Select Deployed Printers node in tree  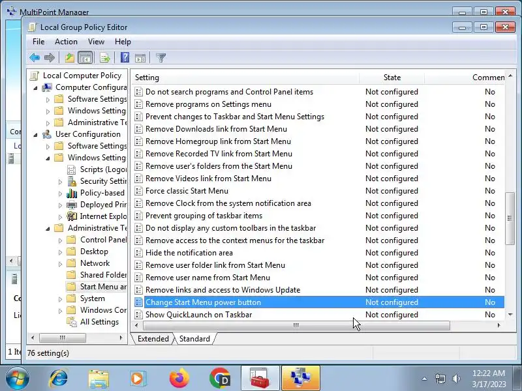97,205
